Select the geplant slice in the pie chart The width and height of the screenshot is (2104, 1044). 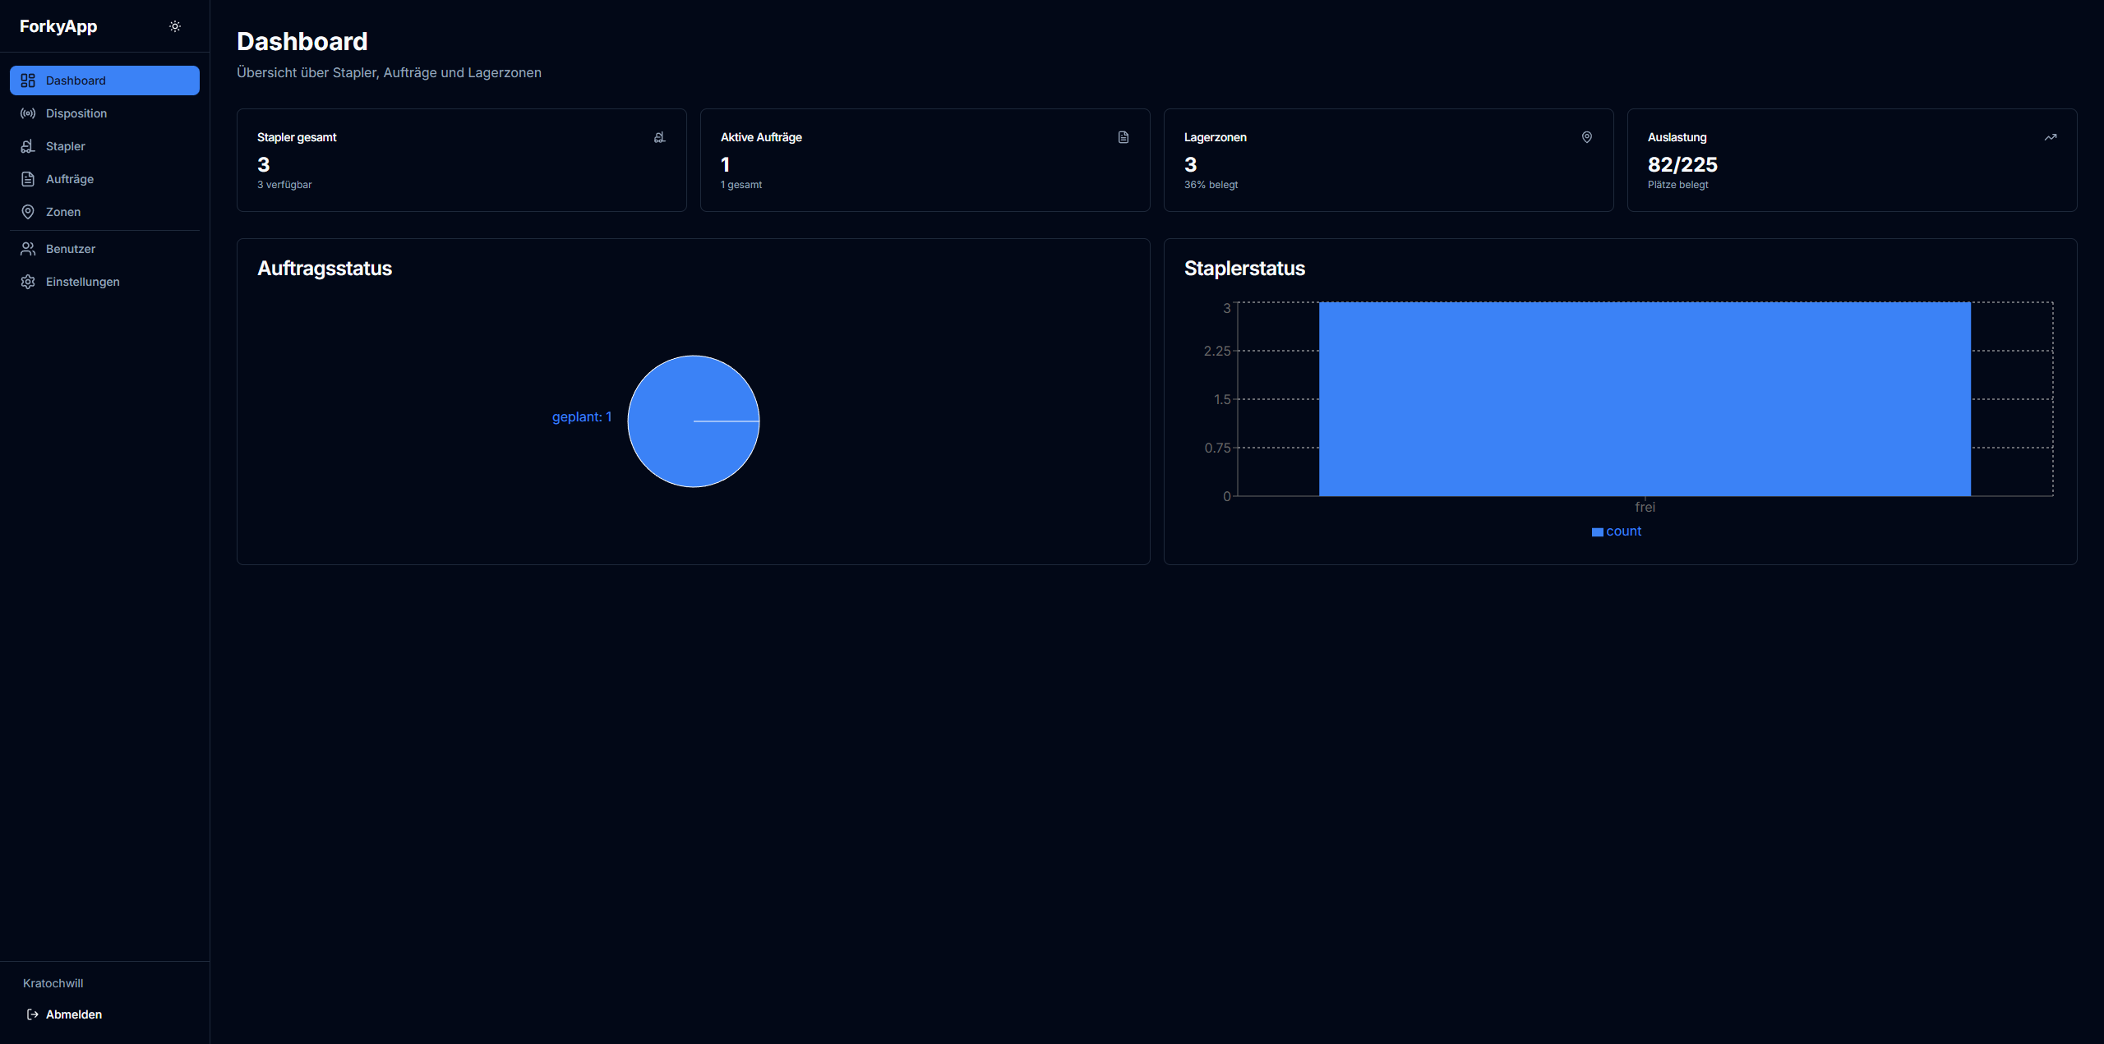(693, 421)
